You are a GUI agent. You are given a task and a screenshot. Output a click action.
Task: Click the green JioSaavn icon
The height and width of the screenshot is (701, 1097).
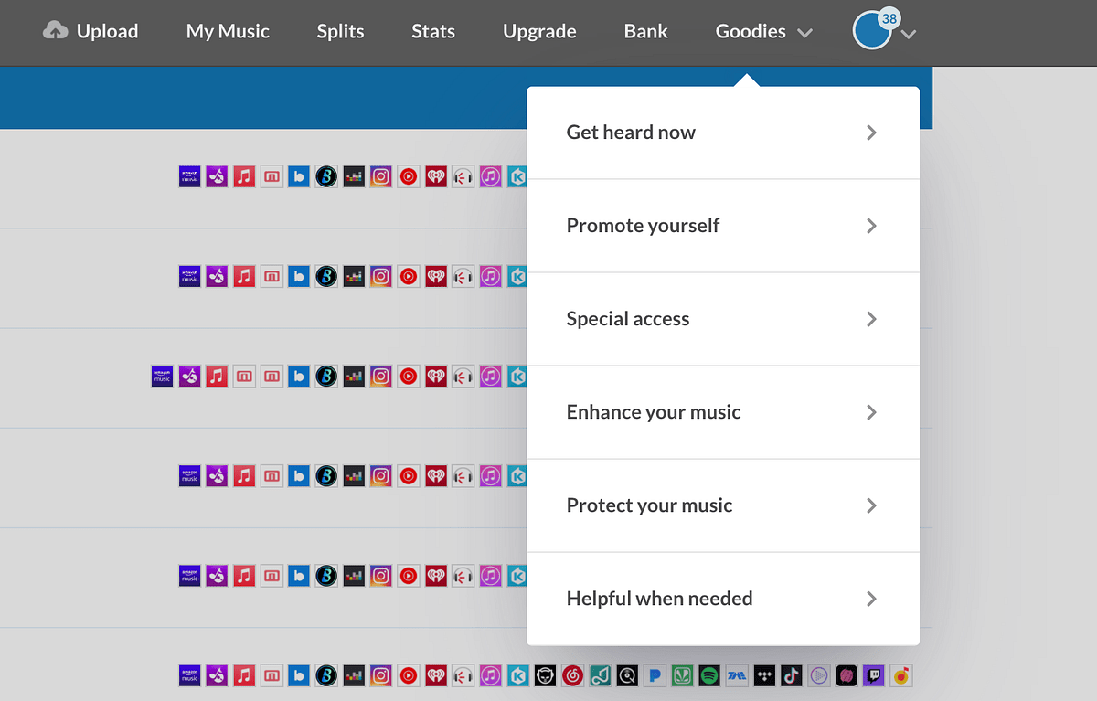[681, 676]
